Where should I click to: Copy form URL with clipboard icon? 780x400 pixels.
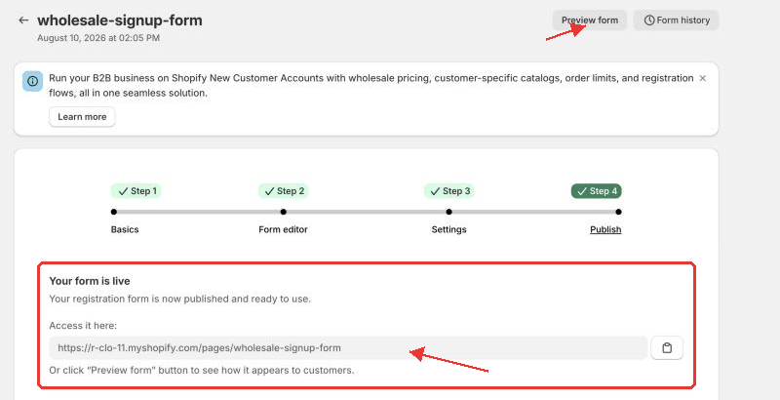click(667, 347)
